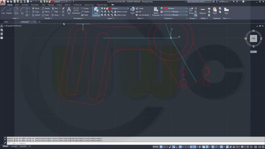Activate the Scale command
The height and width of the screenshot is (149, 265).
(x=45, y=15)
